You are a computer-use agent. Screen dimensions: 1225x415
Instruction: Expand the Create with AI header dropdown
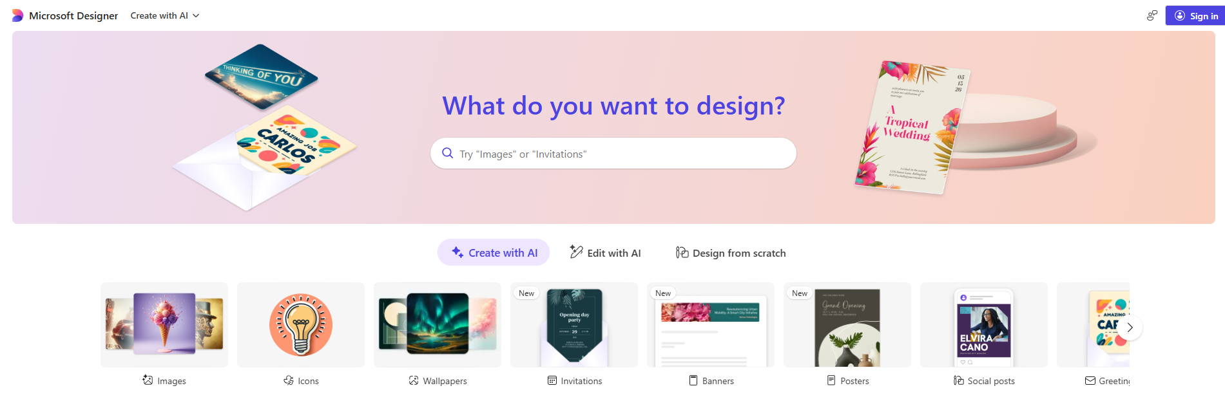165,15
